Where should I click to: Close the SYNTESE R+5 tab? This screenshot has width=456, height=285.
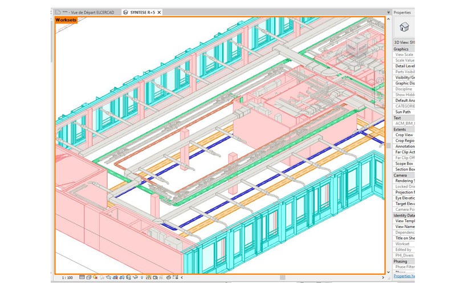click(159, 12)
